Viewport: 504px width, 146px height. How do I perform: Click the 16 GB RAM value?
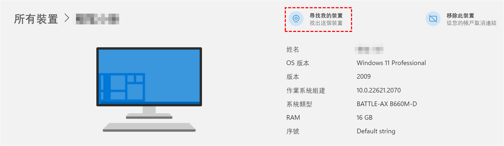(365, 118)
